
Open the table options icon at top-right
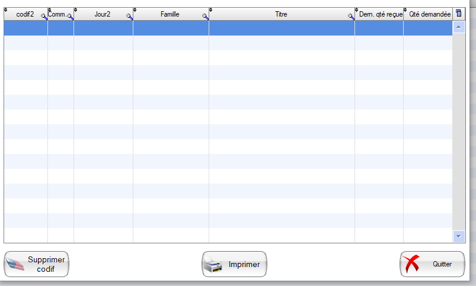(459, 14)
